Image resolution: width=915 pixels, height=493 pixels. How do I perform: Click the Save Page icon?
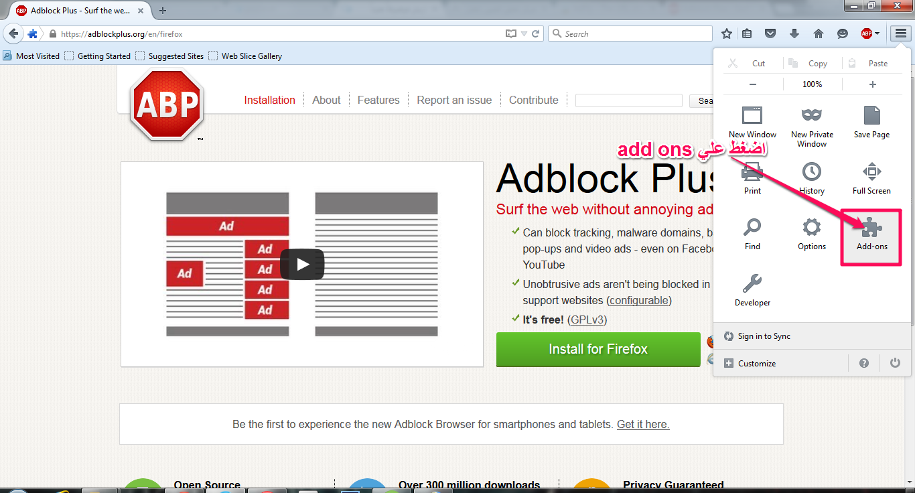(x=871, y=123)
